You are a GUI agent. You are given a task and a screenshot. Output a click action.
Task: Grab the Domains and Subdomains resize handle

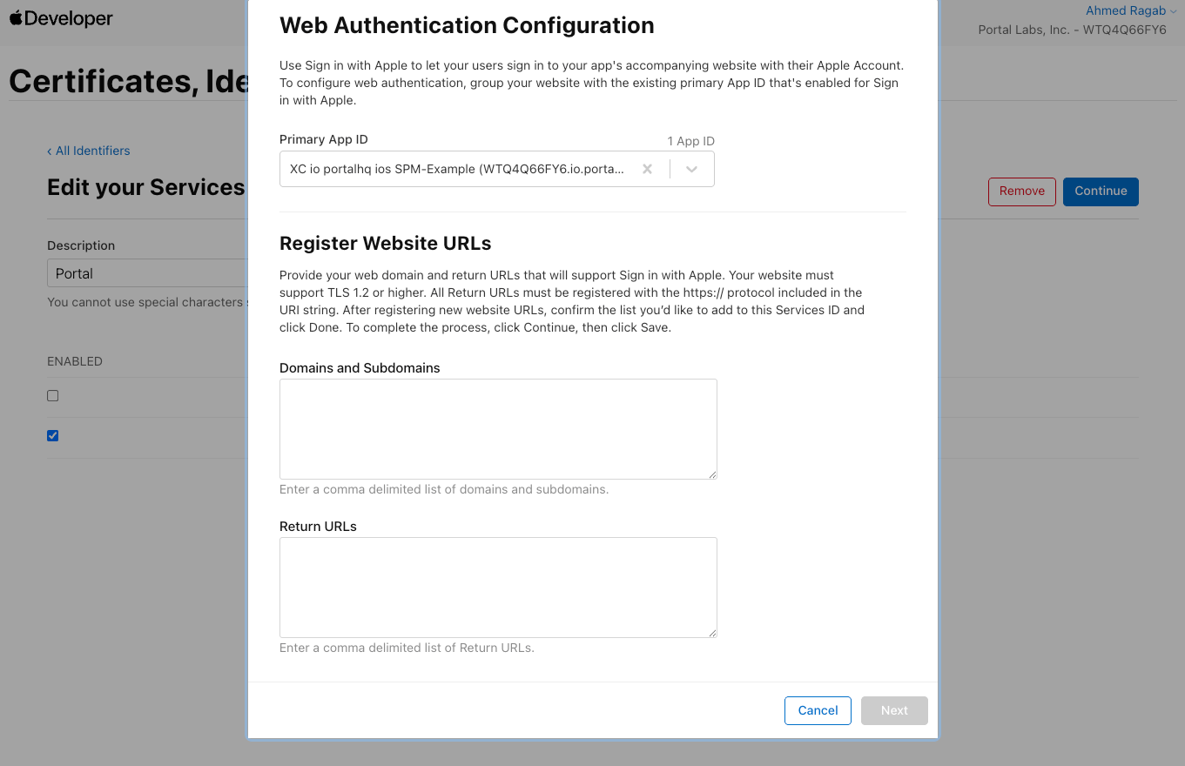[712, 474]
